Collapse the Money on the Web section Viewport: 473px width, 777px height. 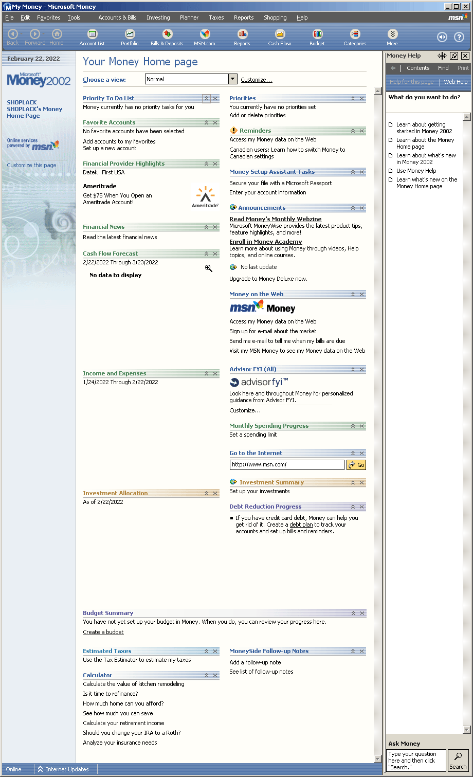[x=353, y=294]
